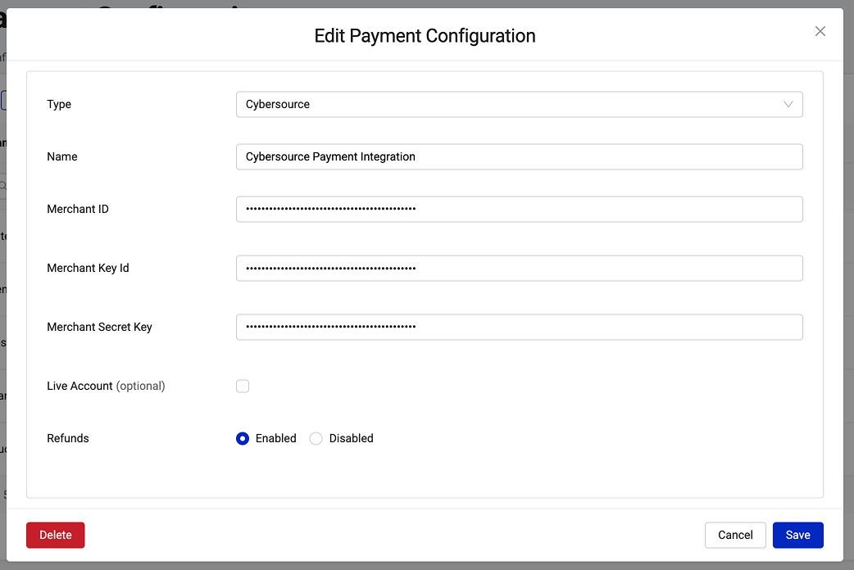
Task: Save the payment configuration
Action: click(797, 535)
